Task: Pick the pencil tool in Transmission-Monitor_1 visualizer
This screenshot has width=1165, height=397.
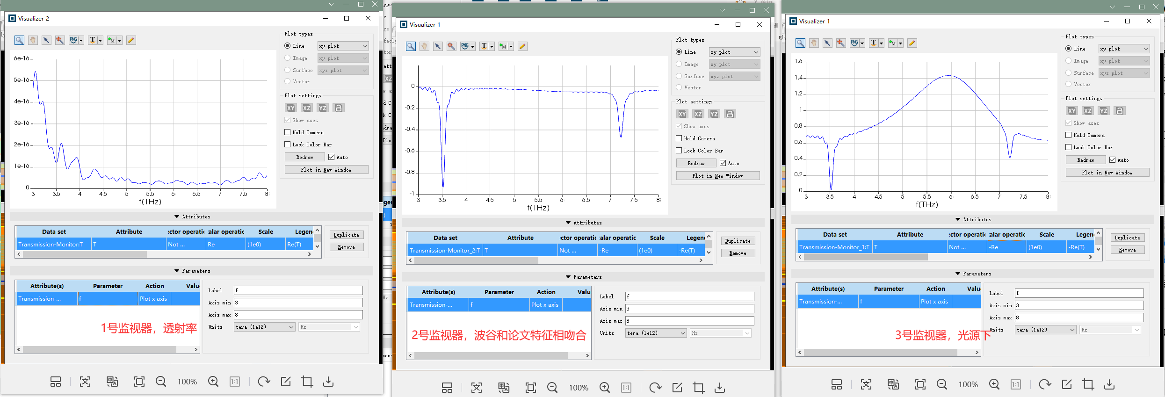Action: pyautogui.click(x=912, y=43)
